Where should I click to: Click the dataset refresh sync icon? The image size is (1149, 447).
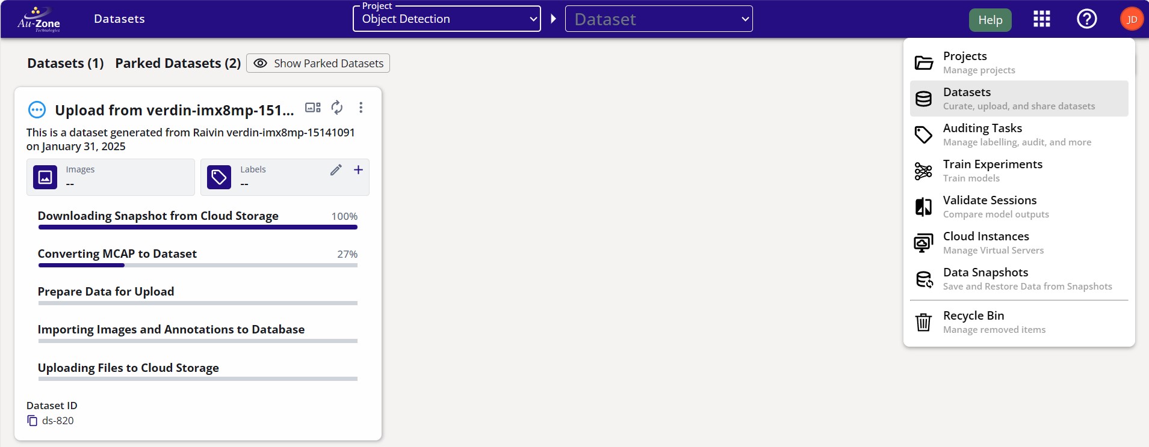(x=337, y=108)
